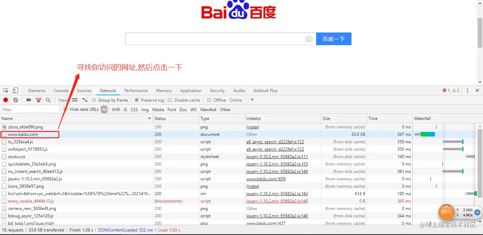Viewport: 483px width, 235px height.
Task: Sort by the Time column header
Action: [390, 119]
